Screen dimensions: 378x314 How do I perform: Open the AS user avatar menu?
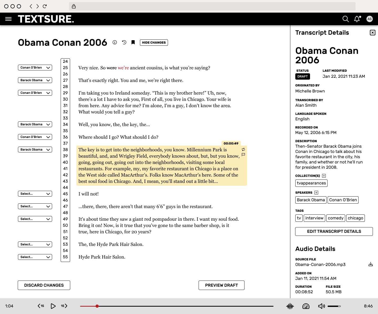(370, 19)
